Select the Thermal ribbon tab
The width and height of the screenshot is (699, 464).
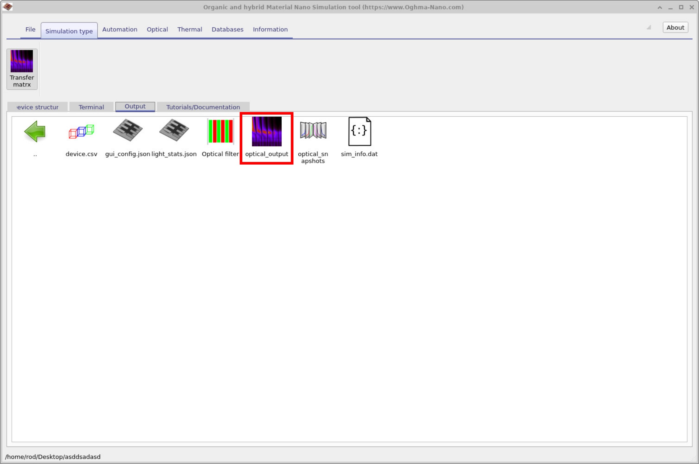tap(189, 29)
